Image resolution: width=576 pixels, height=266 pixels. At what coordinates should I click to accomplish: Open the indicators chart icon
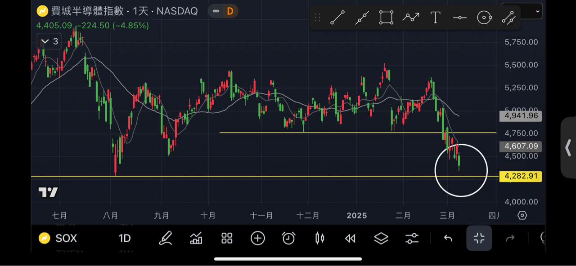pos(196,238)
